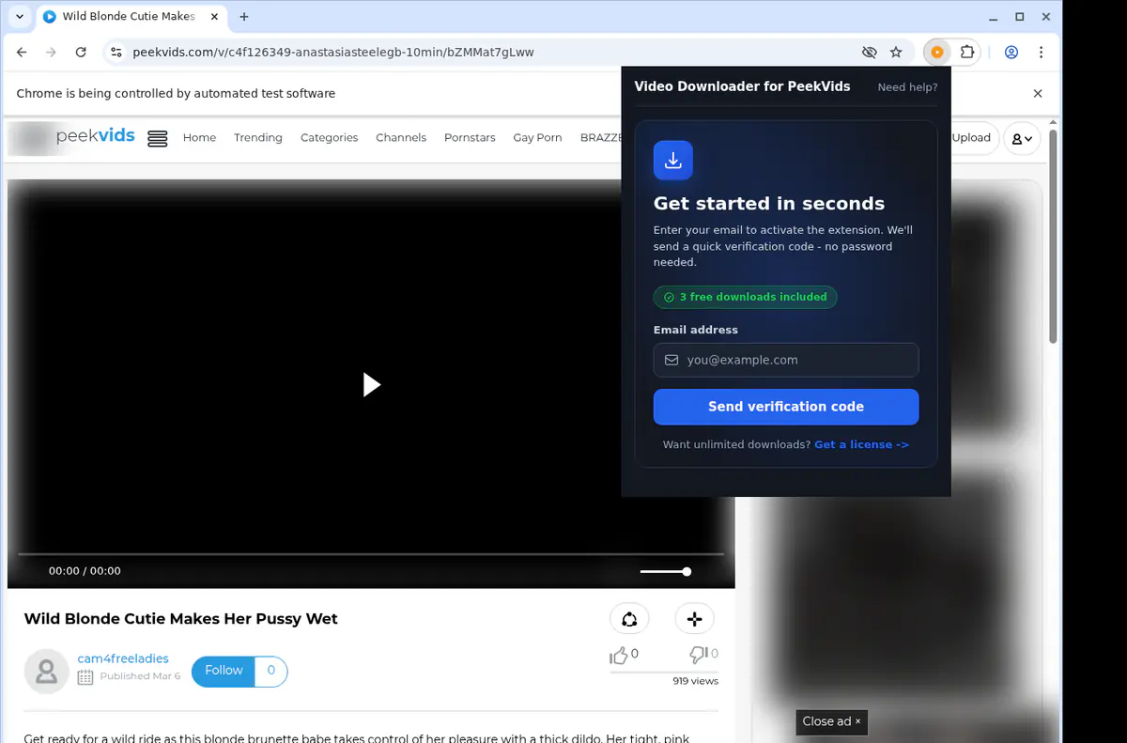
Task: Click Need help? in the downloader popup
Action: pyautogui.click(x=907, y=87)
